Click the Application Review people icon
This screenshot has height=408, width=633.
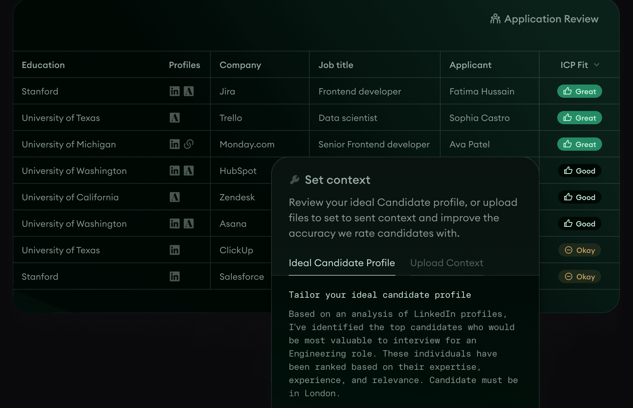point(495,19)
